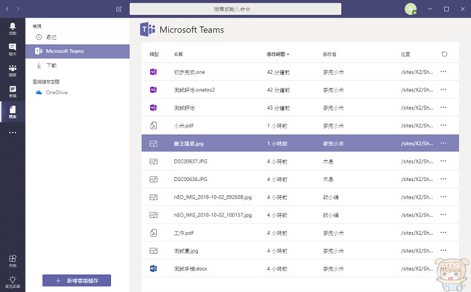Click the Name column header

coord(178,54)
